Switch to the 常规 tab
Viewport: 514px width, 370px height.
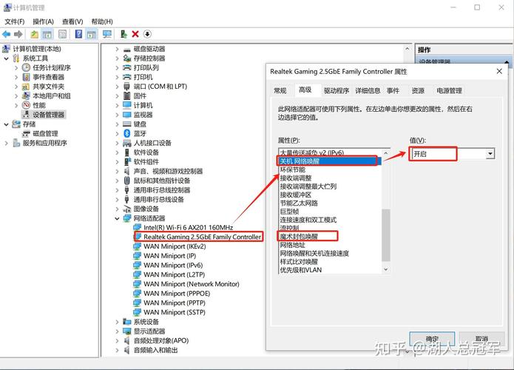(280, 90)
